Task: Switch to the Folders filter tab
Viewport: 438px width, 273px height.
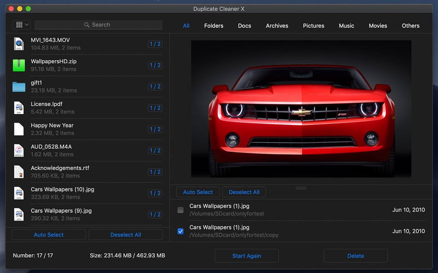Action: coord(213,26)
